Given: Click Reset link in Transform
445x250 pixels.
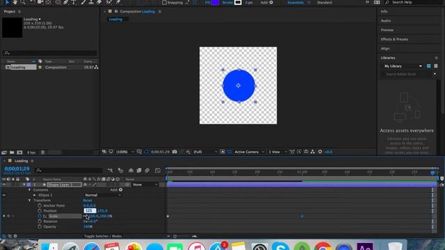Looking at the screenshot, I should point(88,201).
